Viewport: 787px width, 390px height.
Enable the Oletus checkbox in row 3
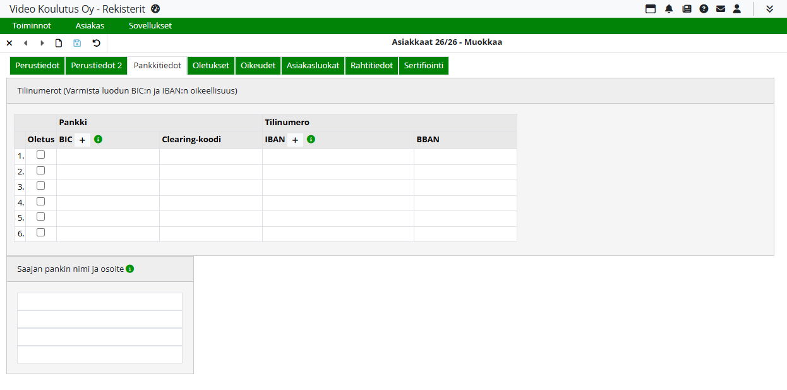tap(41, 186)
